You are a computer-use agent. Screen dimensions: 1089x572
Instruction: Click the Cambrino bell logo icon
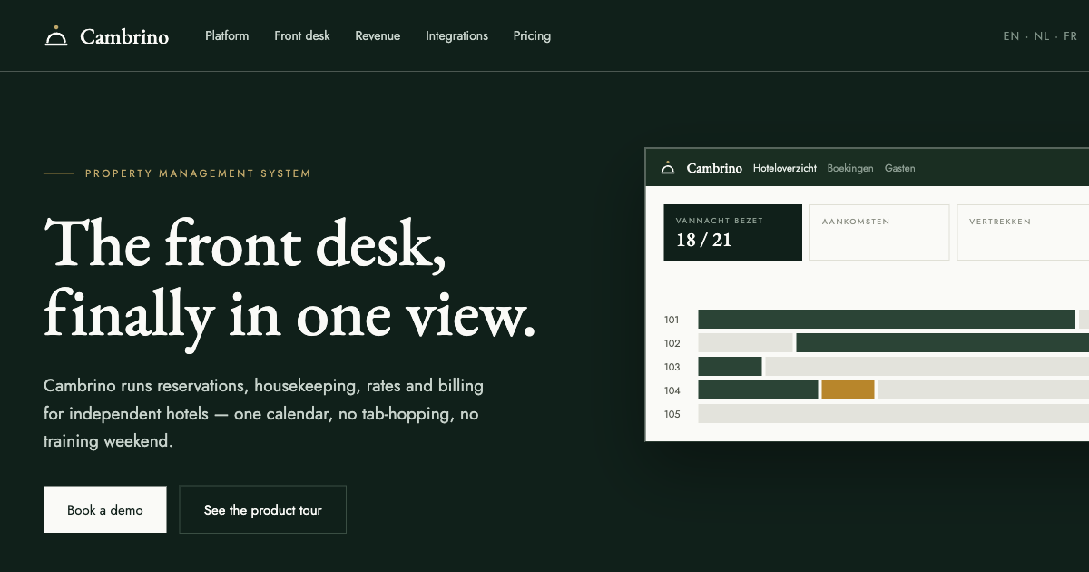pyautogui.click(x=56, y=36)
